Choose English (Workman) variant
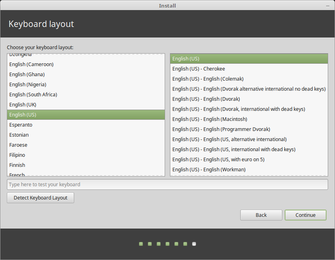Image resolution: width=335 pixels, height=260 pixels. click(249, 170)
